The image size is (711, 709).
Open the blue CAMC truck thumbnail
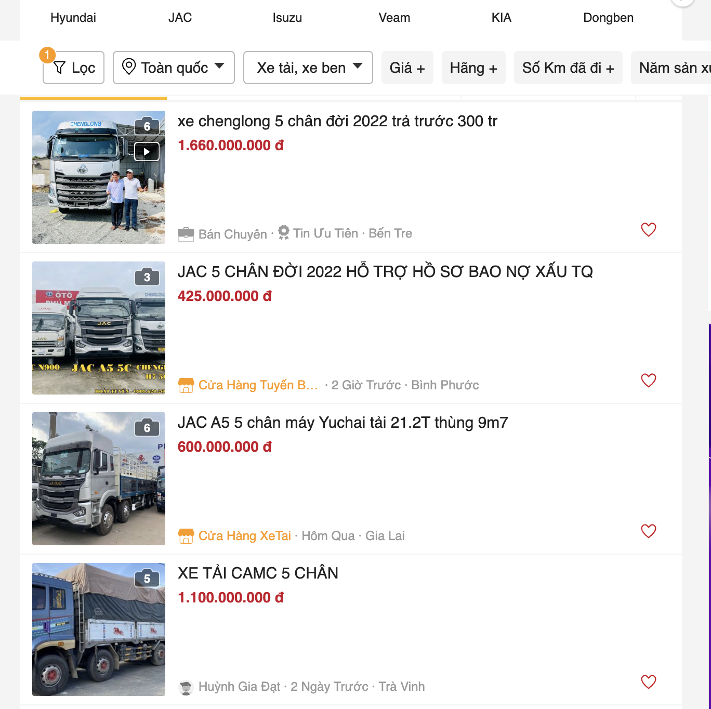coord(99,629)
